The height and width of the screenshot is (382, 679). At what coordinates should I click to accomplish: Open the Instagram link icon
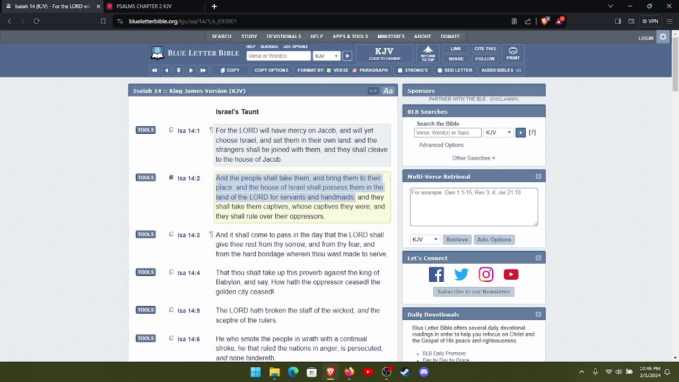tap(486, 274)
